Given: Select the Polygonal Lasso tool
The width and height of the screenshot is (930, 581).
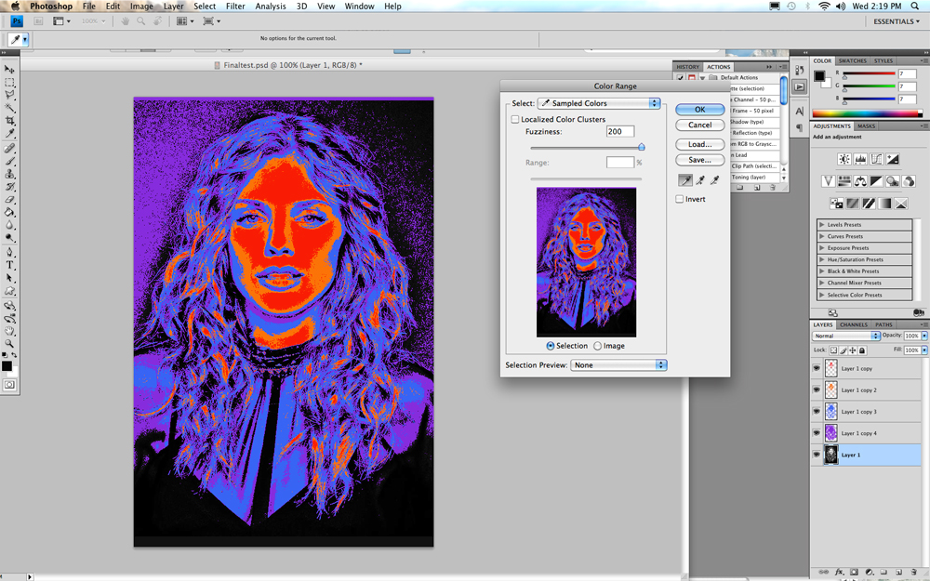Looking at the screenshot, I should pyautogui.click(x=9, y=95).
